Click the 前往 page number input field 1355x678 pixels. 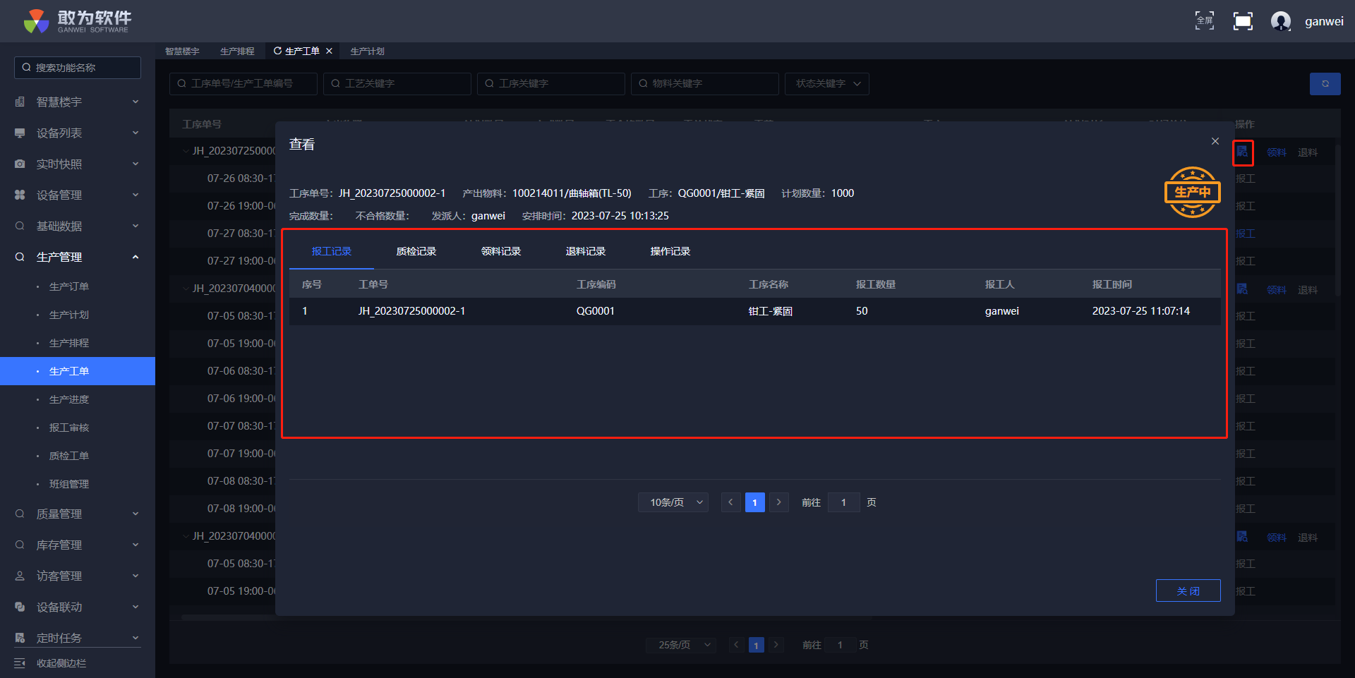pos(843,502)
